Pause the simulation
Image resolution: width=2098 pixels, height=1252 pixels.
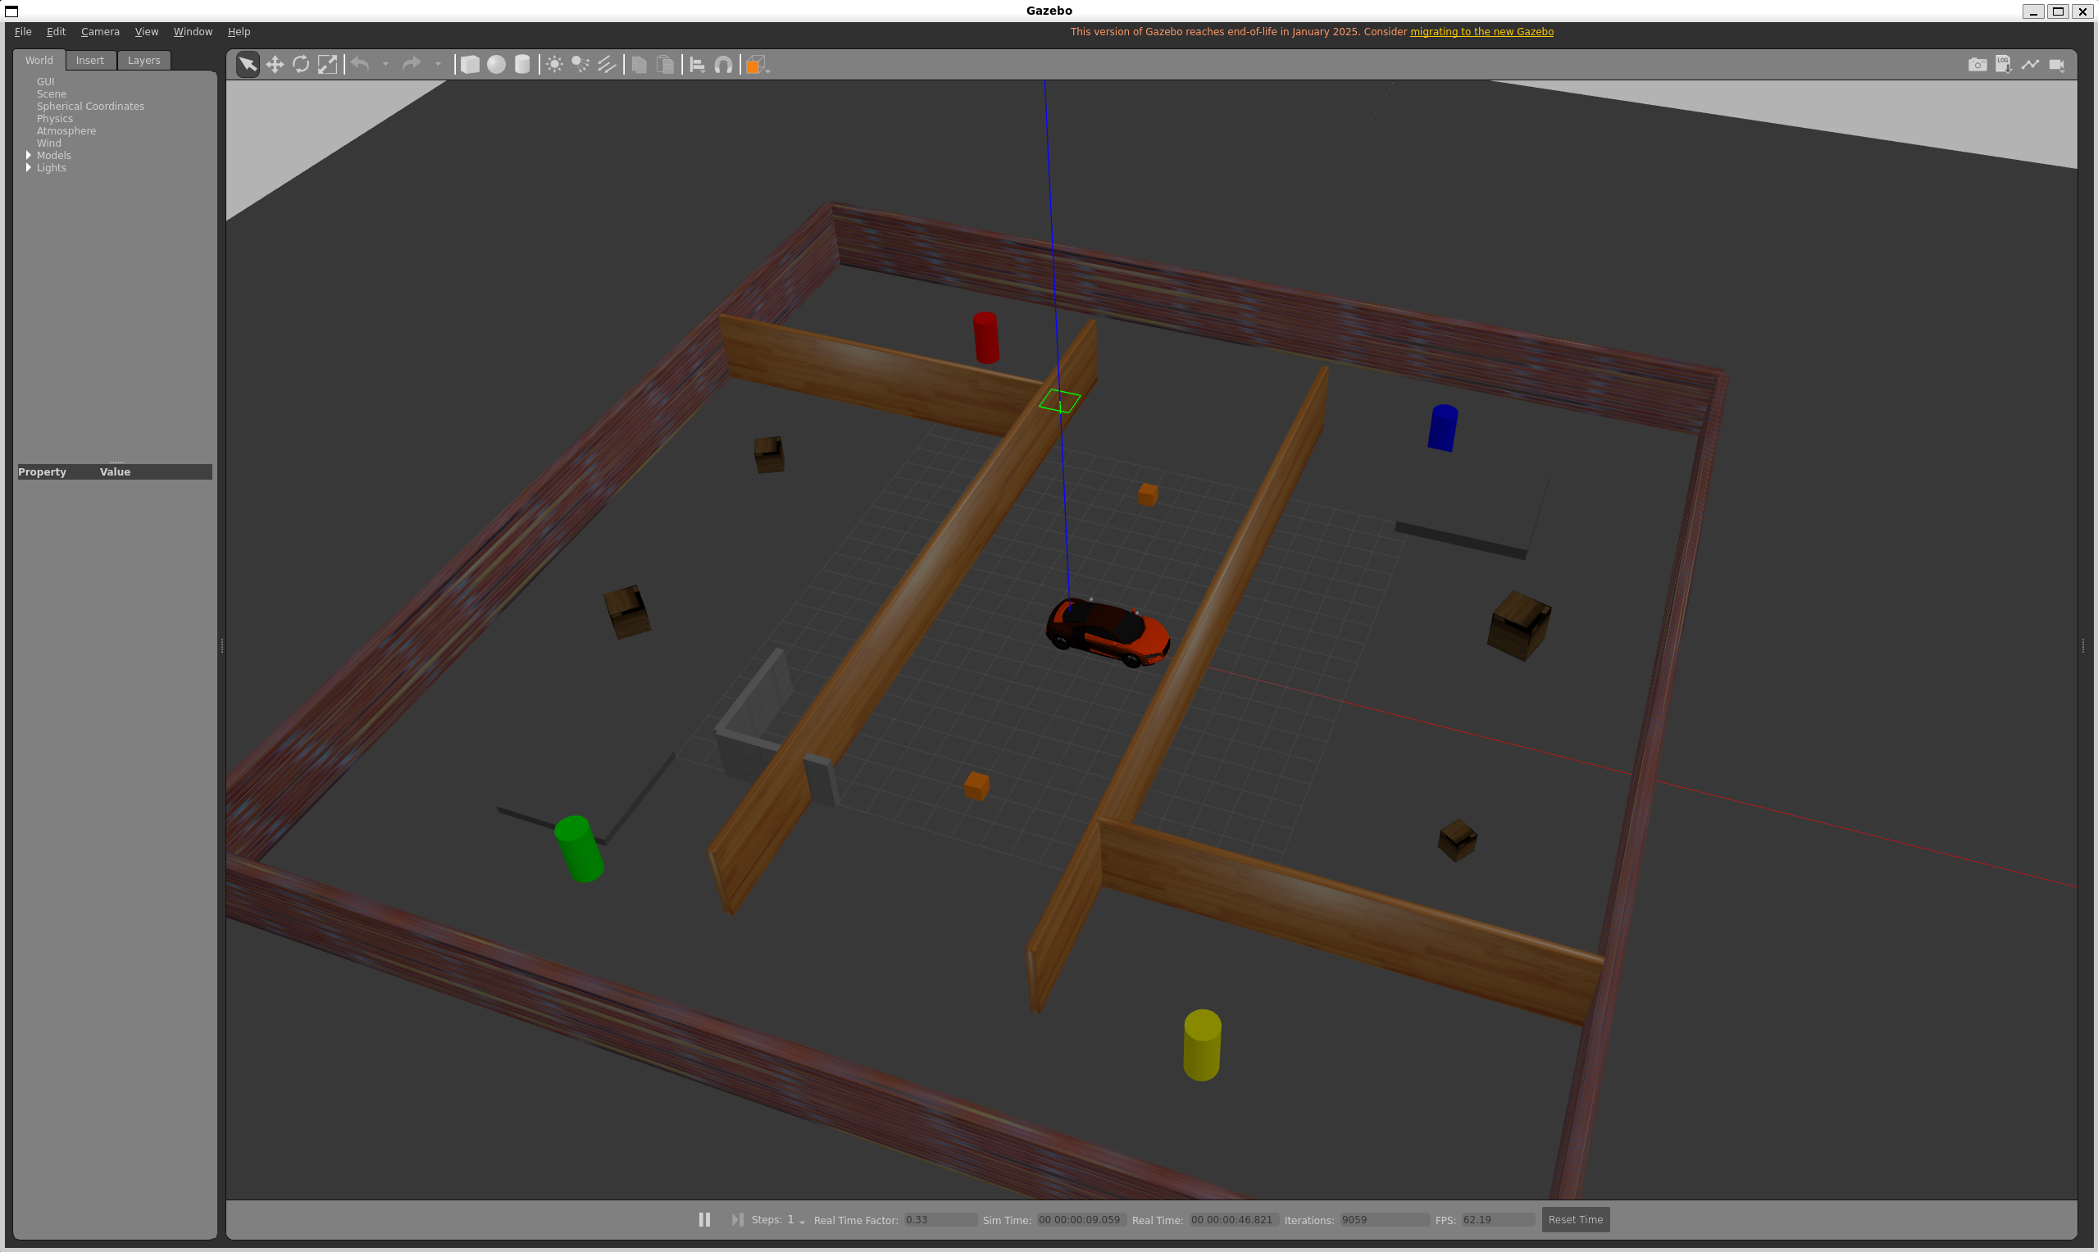704,1219
